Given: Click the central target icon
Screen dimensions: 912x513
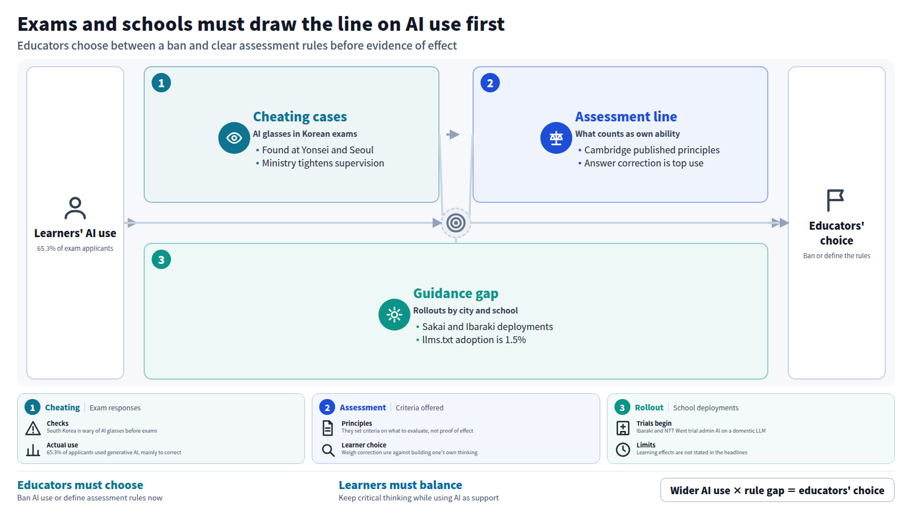Looking at the screenshot, I should 456,223.
